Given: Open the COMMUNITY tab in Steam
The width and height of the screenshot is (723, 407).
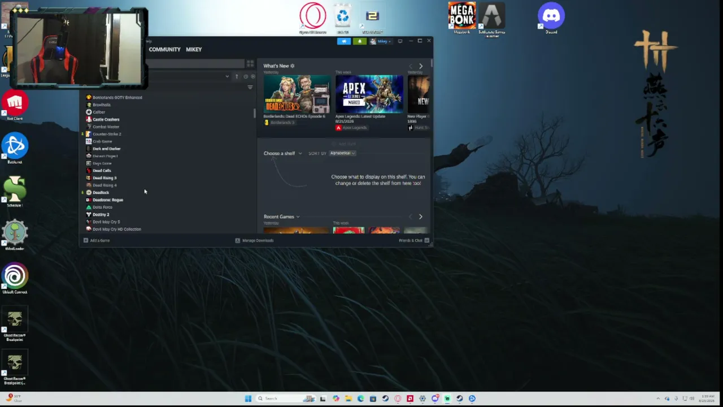Looking at the screenshot, I should pyautogui.click(x=164, y=49).
